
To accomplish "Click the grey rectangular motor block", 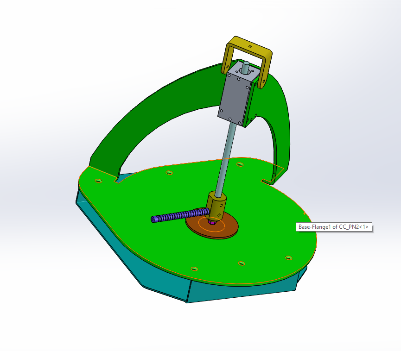I will click(234, 97).
